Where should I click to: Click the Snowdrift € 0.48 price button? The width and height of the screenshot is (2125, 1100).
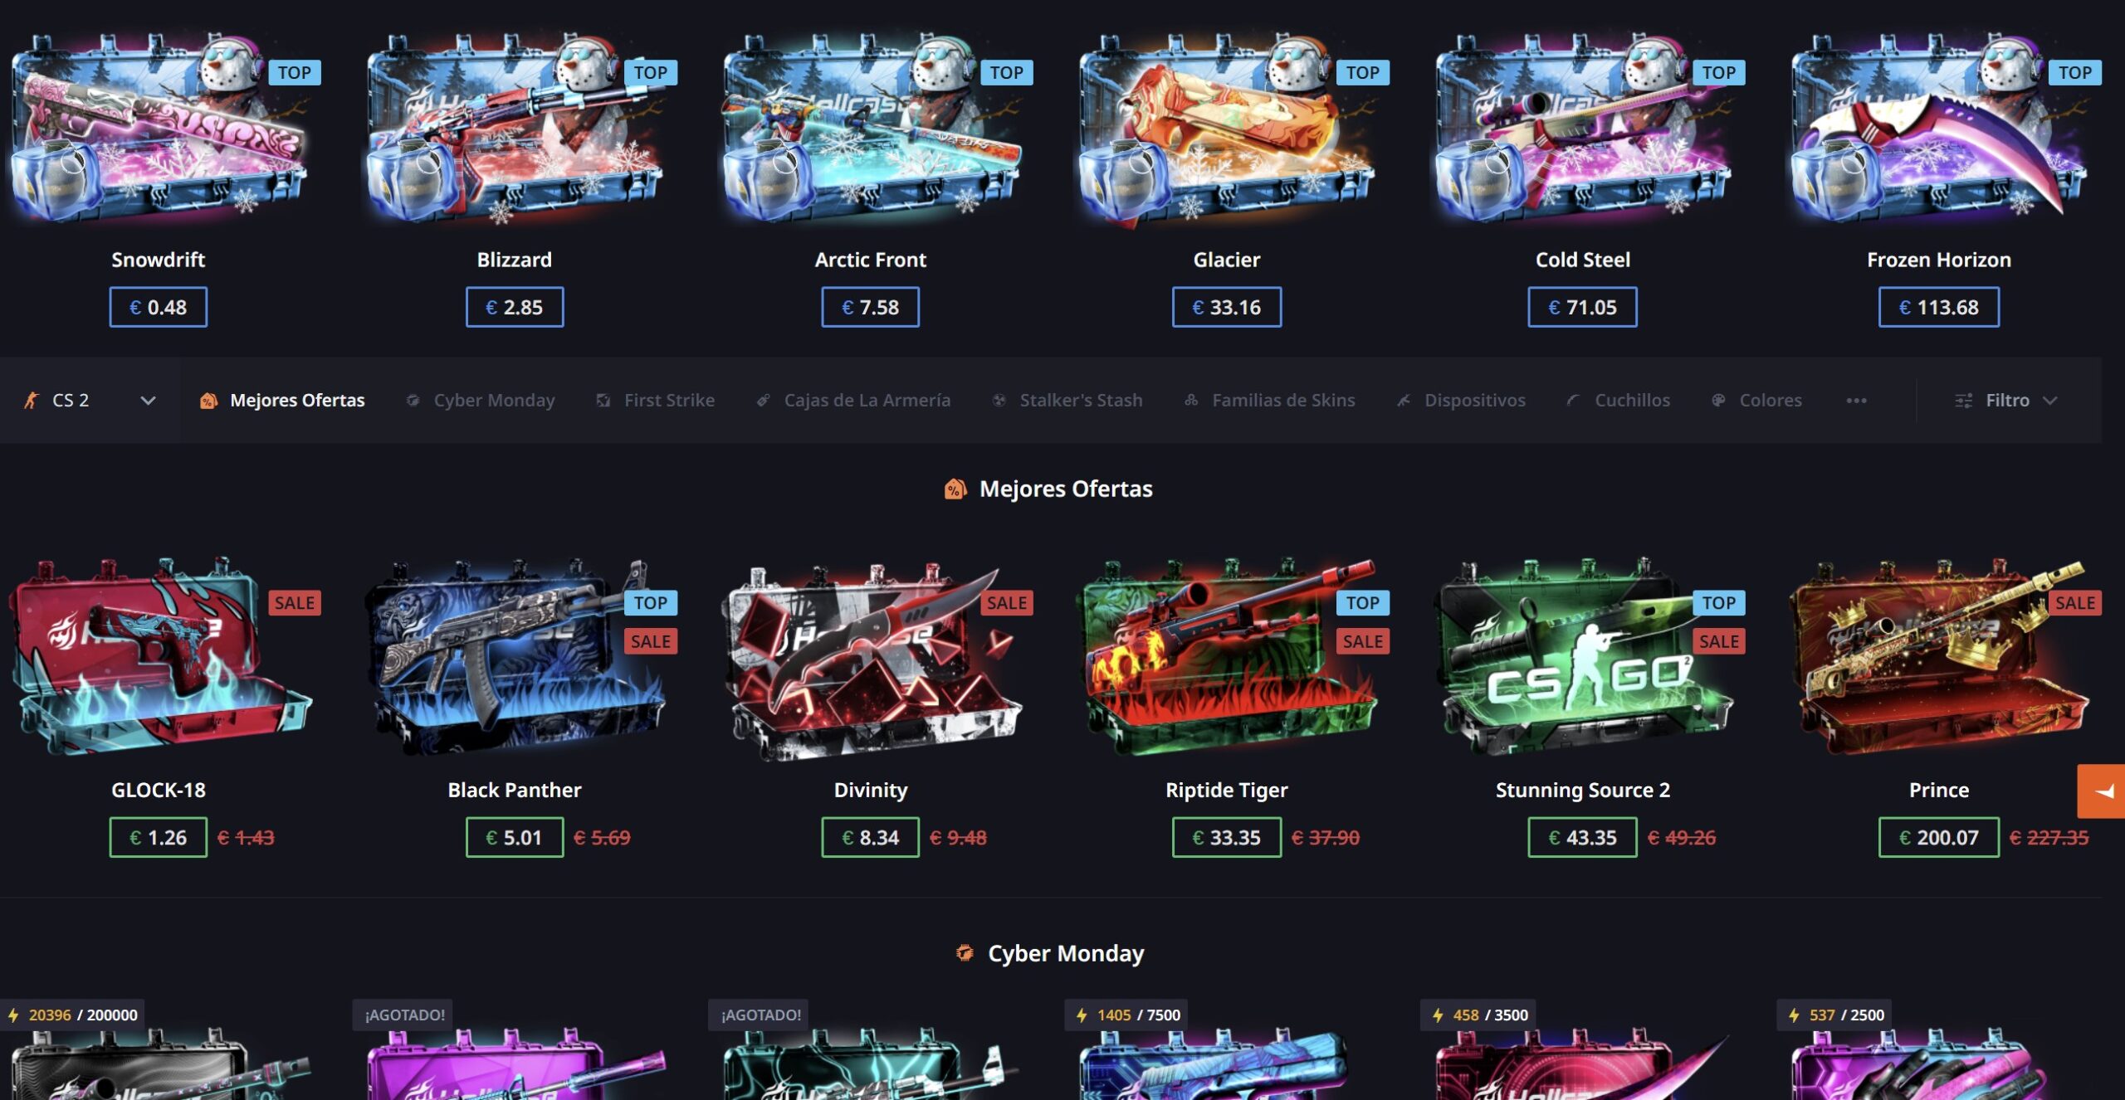(x=159, y=307)
